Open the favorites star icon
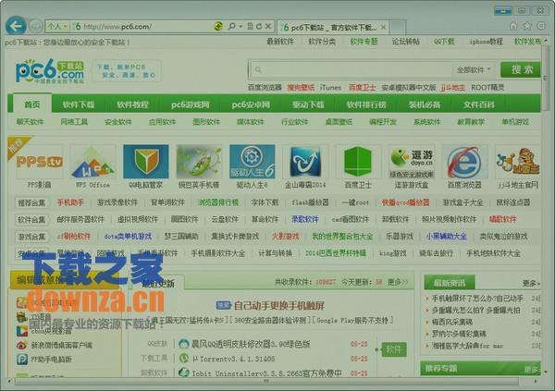 point(527,26)
